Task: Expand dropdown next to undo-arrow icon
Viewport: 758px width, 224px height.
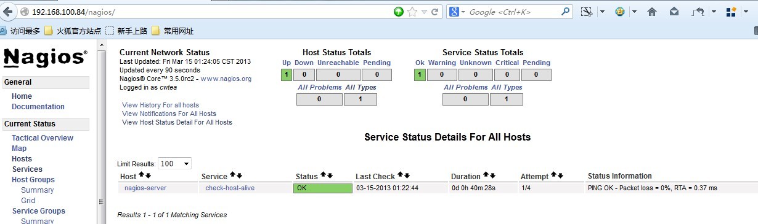Action: coord(714,12)
